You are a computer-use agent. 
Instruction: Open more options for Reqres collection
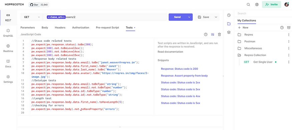[289, 35]
